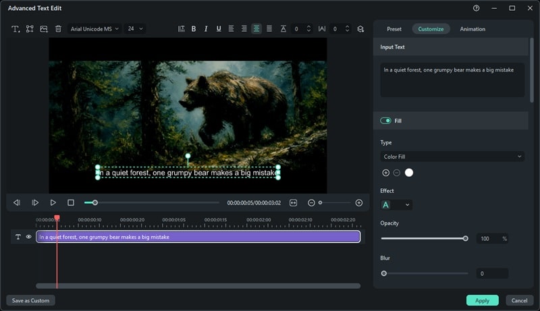Click the Apply button
Screen dimensions: 540x311
(x=482, y=300)
